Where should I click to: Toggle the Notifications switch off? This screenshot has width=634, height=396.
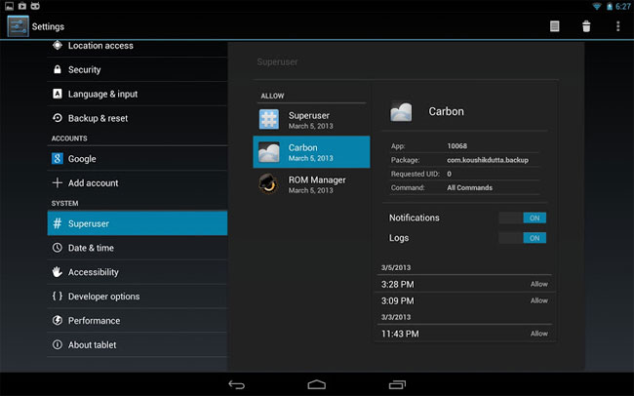522,218
